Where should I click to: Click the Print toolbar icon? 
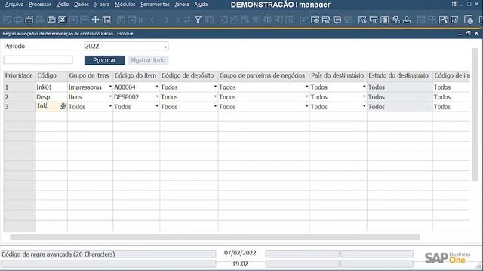click(x=18, y=20)
